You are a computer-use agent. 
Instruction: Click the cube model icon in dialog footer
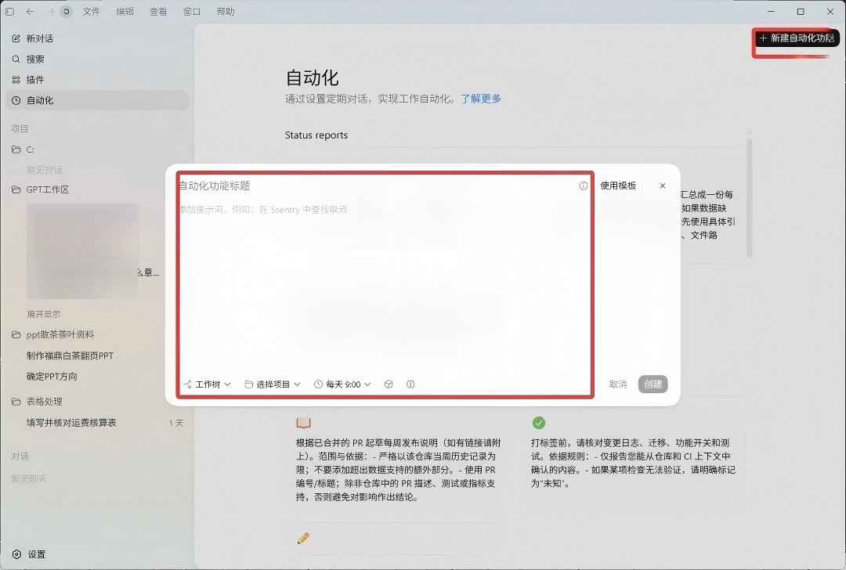pyautogui.click(x=389, y=384)
